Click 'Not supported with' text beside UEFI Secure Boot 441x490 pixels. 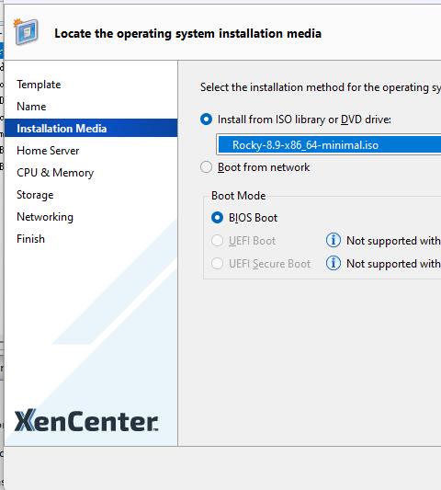[x=393, y=264]
